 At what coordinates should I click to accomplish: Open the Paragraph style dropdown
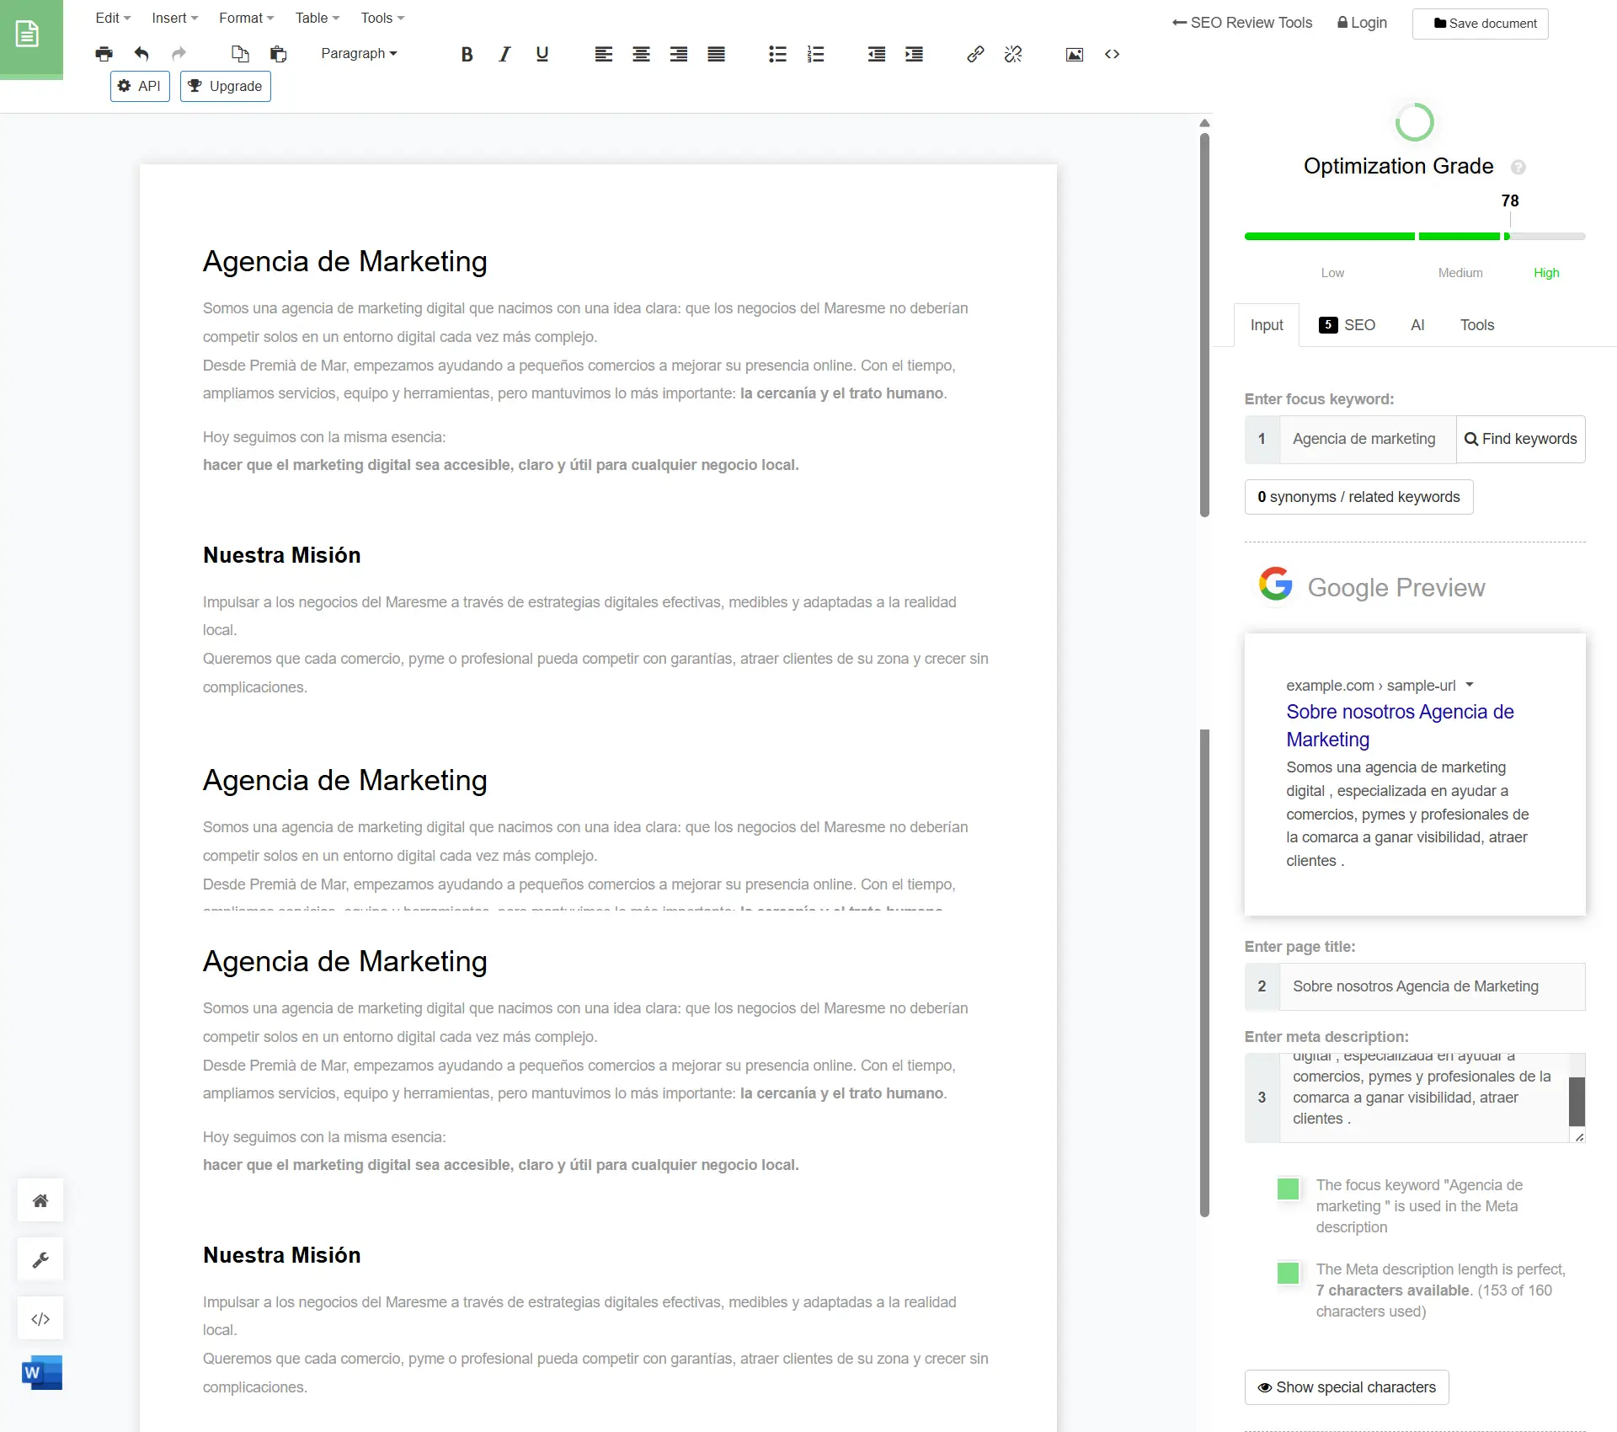point(359,53)
